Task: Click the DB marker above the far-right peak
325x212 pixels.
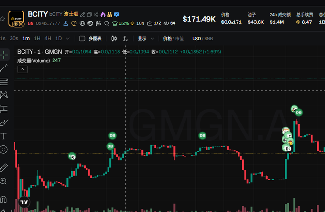Action: click(x=298, y=112)
